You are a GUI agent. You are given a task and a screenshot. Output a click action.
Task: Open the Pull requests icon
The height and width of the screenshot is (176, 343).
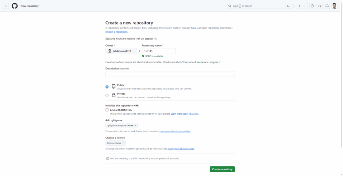tap(320, 6)
